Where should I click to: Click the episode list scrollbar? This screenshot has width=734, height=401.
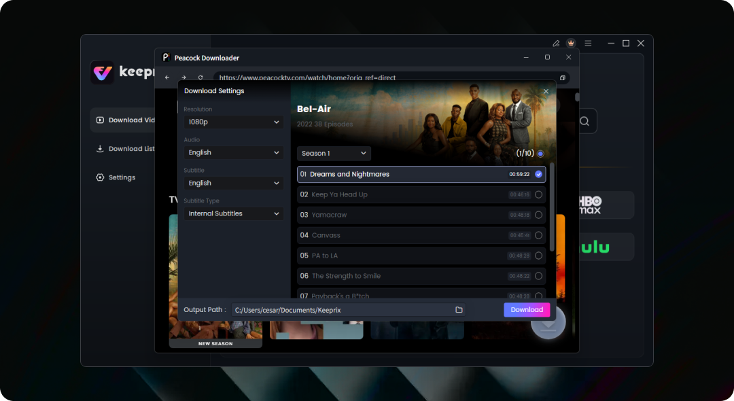pyautogui.click(x=552, y=207)
